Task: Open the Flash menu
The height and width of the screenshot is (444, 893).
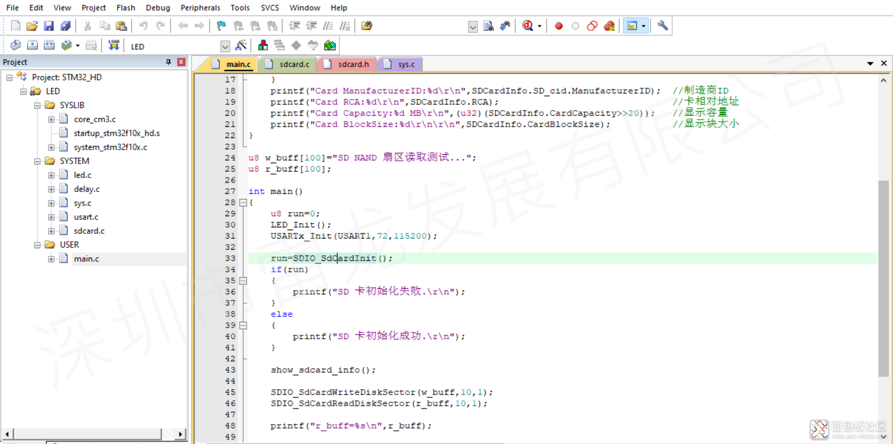Action: (x=126, y=7)
